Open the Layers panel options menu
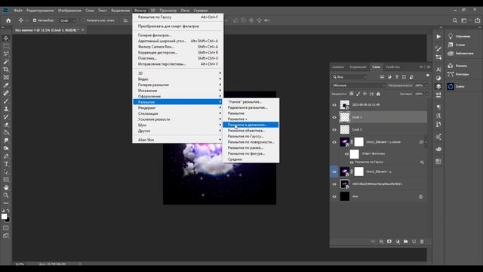483x272 pixels. coord(429,67)
